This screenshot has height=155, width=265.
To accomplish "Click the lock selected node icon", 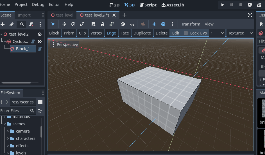I will click(x=102, y=24).
